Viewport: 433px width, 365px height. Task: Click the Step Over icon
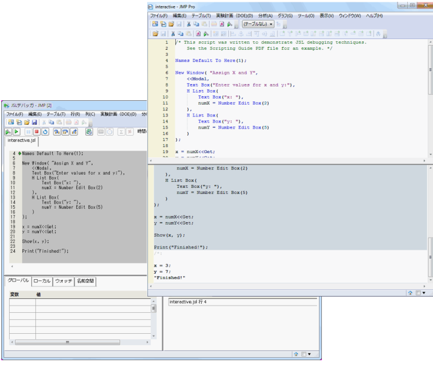pos(65,131)
